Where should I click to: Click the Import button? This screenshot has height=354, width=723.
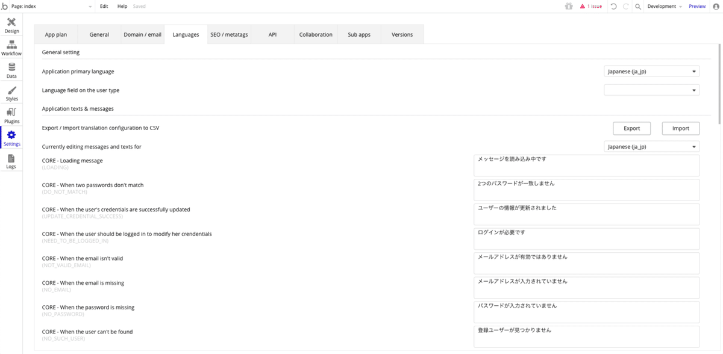(681, 128)
